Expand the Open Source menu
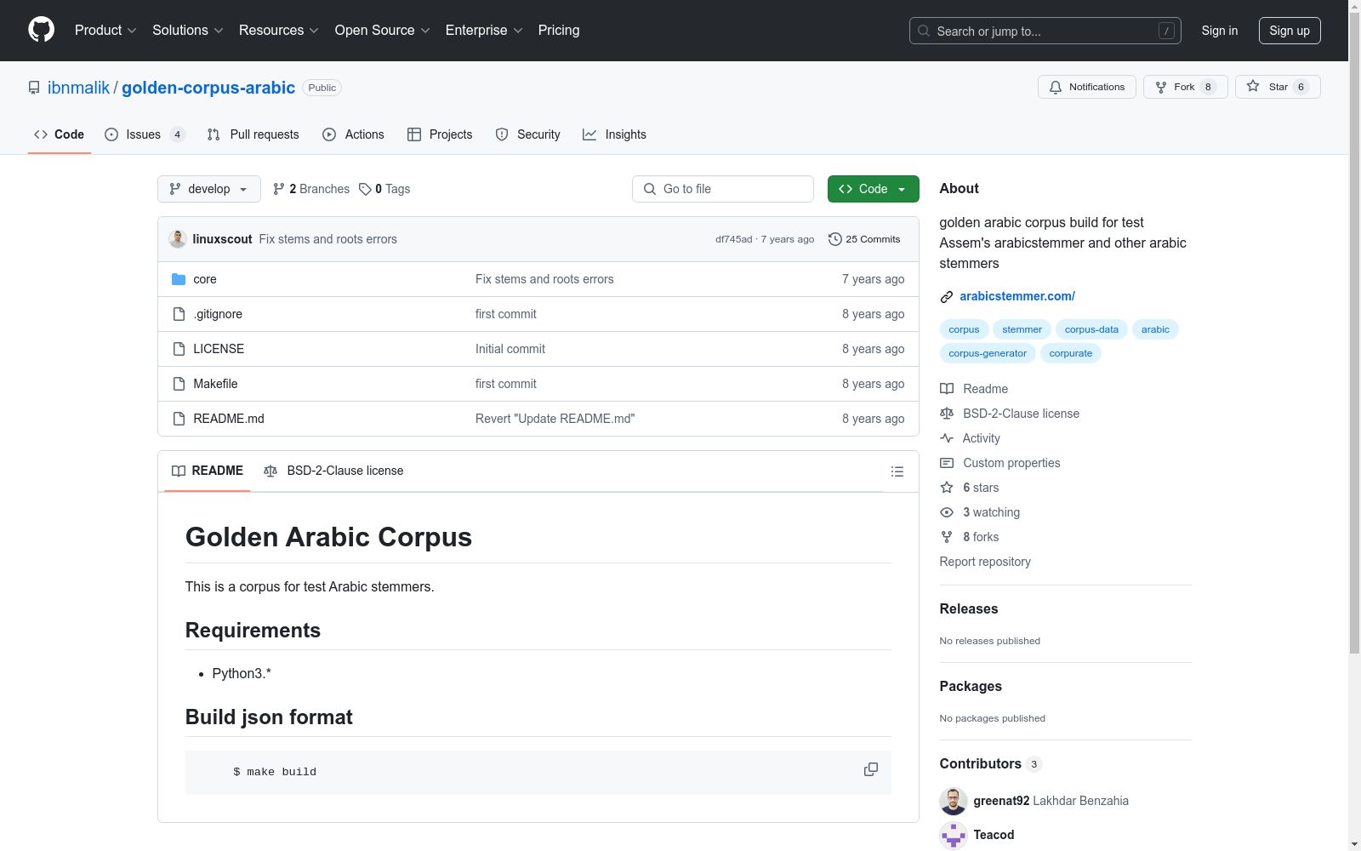Image resolution: width=1361 pixels, height=851 pixels. coord(383,30)
